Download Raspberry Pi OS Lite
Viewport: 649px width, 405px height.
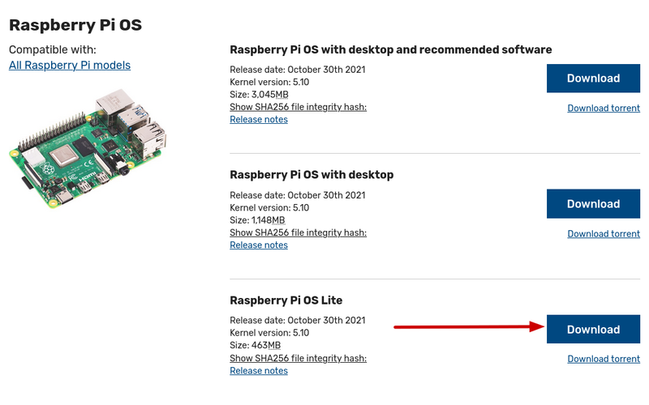593,330
